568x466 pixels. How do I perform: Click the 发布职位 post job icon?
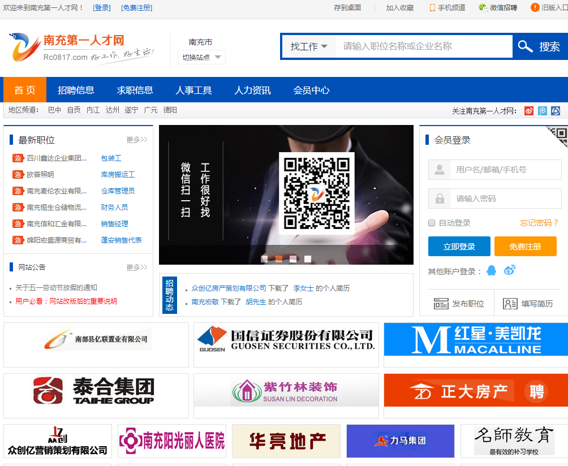click(441, 304)
